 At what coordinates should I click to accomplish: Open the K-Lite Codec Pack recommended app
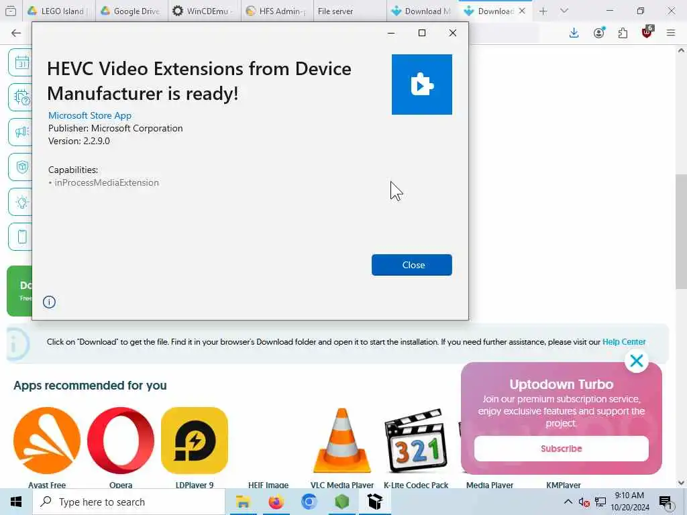point(416,440)
